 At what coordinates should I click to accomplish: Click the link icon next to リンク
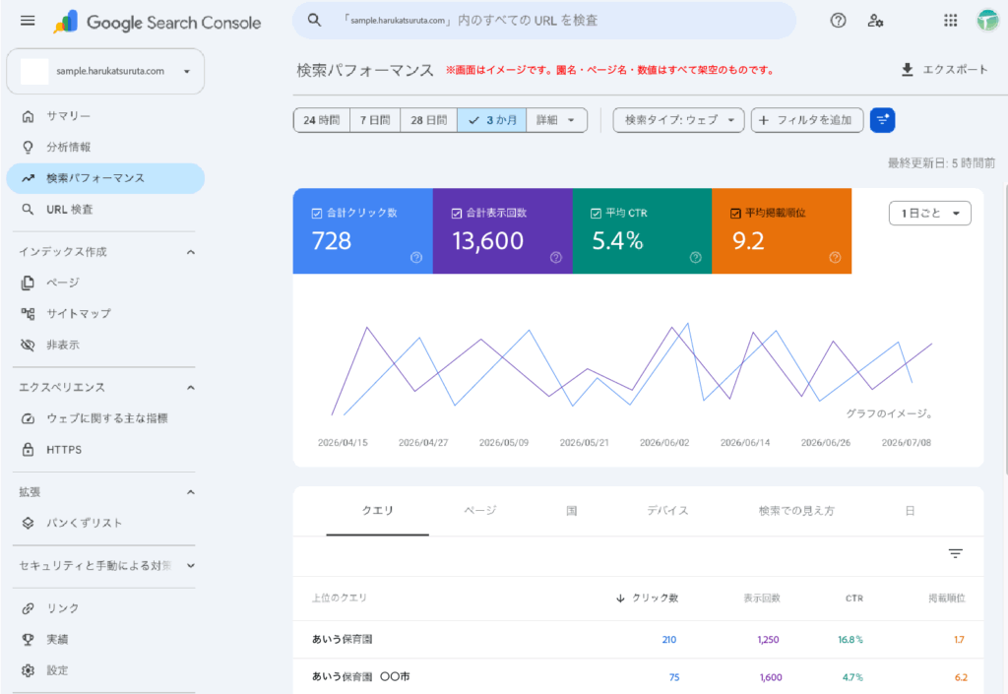tap(28, 608)
